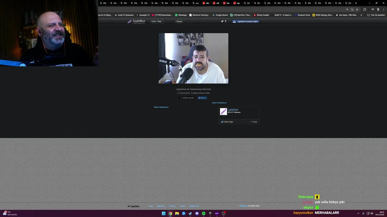Image resolution: width=387 pixels, height=217 pixels.
Task: Open the Windy: Sıcaklık bookmark
Action: pyautogui.click(x=261, y=15)
